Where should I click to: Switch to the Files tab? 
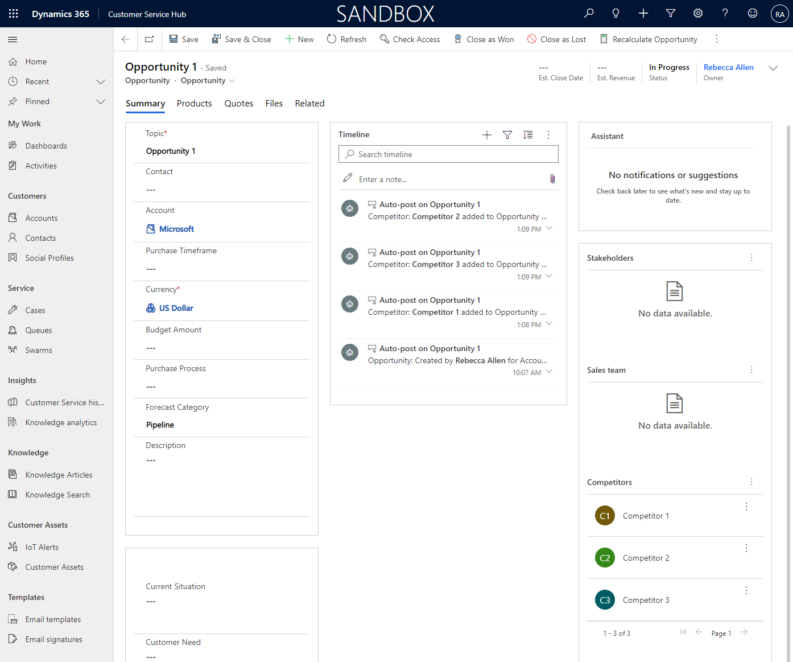(x=274, y=104)
